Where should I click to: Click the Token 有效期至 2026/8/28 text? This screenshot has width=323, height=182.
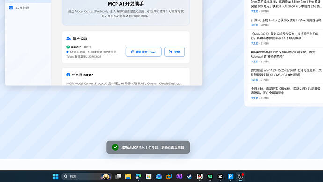click(x=84, y=57)
